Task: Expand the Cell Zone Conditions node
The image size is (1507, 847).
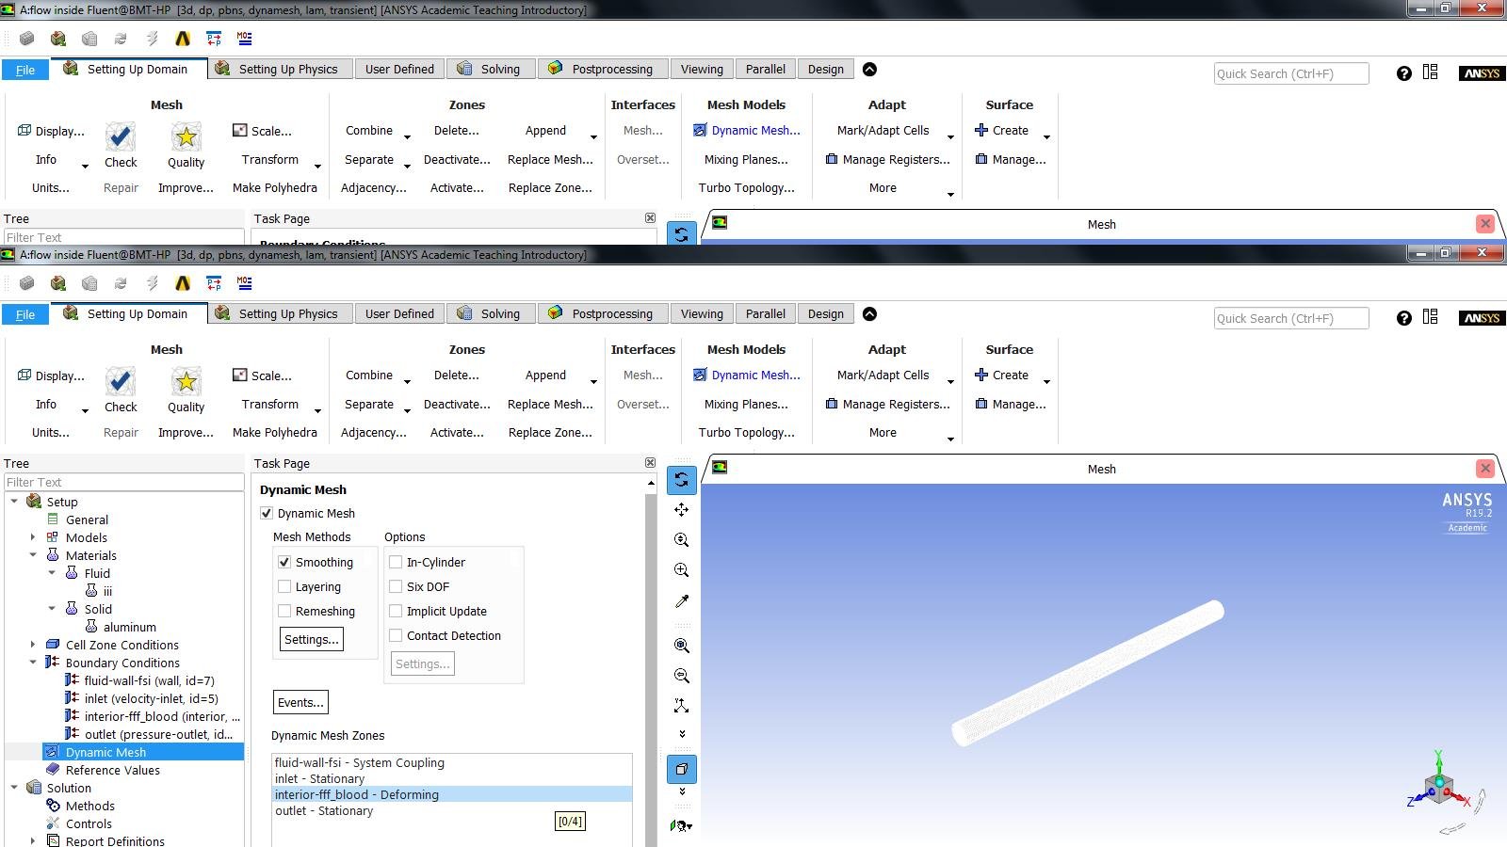Action: coord(33,644)
